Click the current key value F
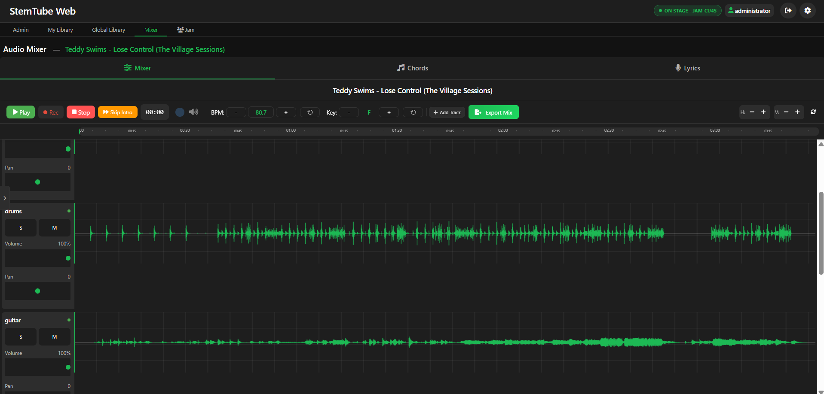This screenshot has width=824, height=394. coord(369,112)
